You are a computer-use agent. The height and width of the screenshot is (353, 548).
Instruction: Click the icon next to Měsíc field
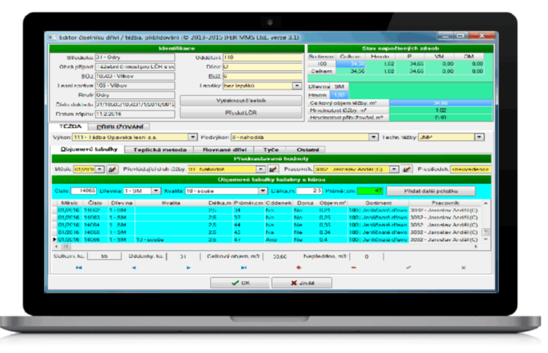pyautogui.click(x=112, y=169)
